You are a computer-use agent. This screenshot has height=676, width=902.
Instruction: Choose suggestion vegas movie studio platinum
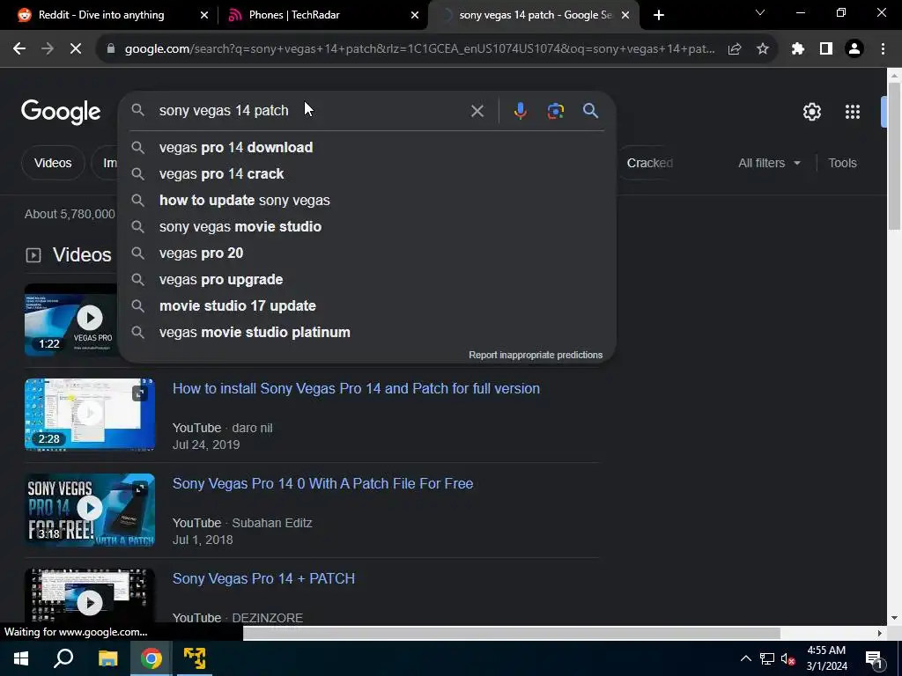coord(367,332)
